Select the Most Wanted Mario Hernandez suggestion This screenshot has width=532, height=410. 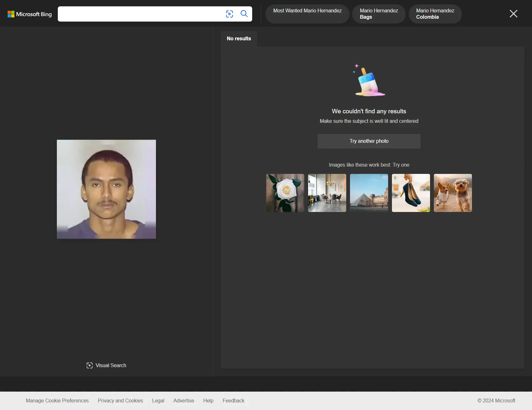[x=307, y=14]
